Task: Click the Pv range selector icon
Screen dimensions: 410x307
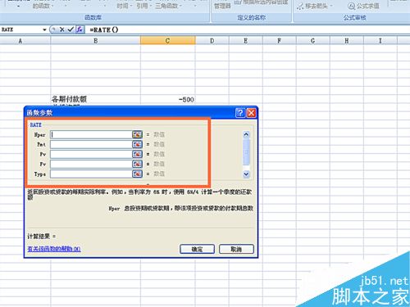Action: [x=137, y=154]
